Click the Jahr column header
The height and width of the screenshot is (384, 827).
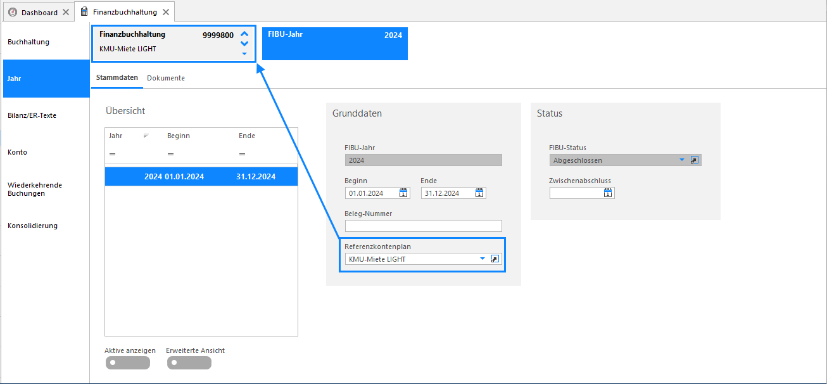(x=116, y=136)
